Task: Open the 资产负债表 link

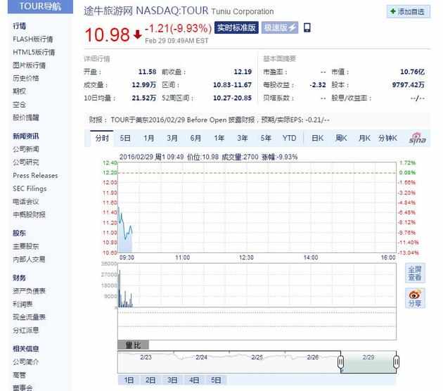Action: 29,291
